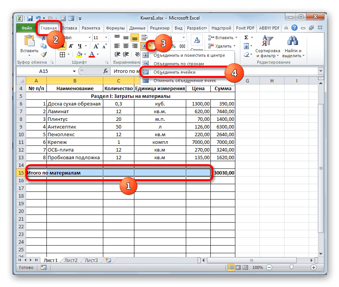Open the Формулы ribbon tab
Viewport: 339px width, 287px height.
tap(116, 28)
